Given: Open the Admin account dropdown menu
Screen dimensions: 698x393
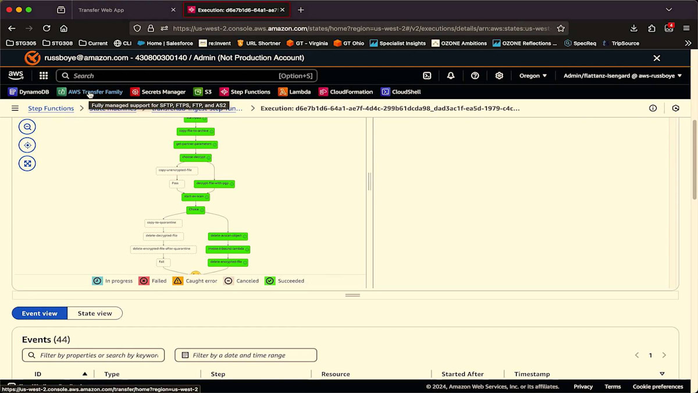Looking at the screenshot, I should (x=622, y=76).
